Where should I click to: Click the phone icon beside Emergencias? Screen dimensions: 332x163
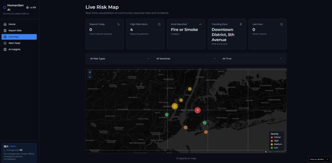pyautogui.click(x=5, y=150)
